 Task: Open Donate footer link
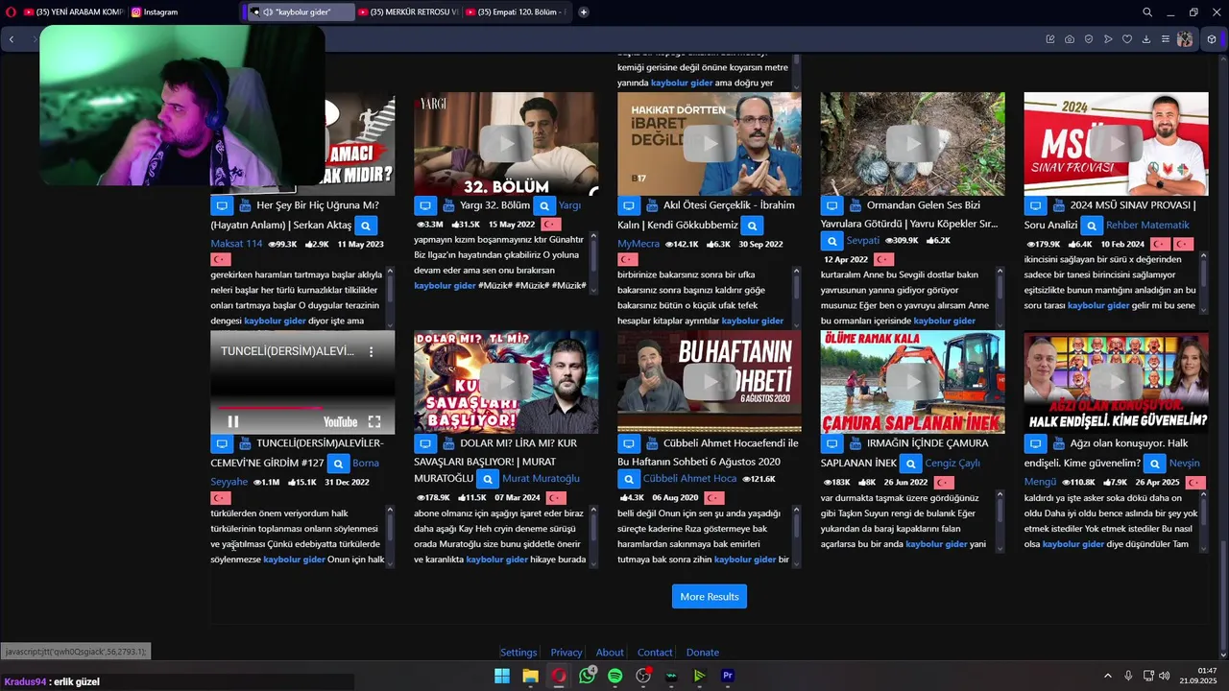(703, 653)
